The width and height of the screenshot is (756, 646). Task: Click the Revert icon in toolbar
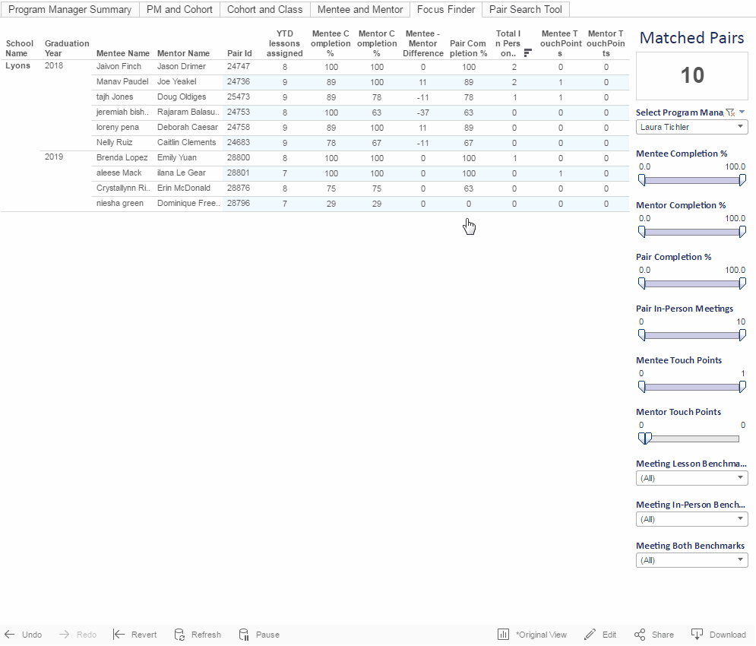119,635
